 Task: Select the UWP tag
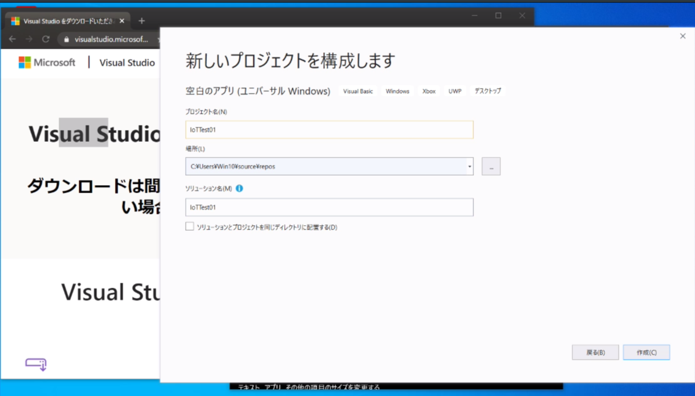point(455,91)
